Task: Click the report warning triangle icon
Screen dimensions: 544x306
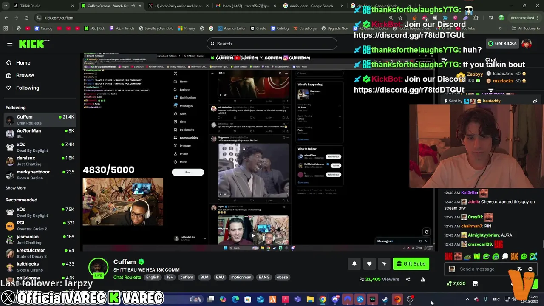Action: (x=423, y=279)
